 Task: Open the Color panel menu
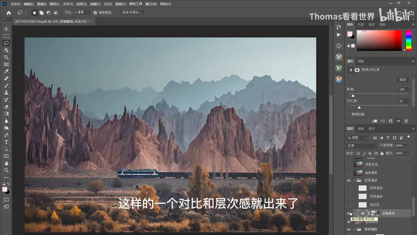coord(413,24)
